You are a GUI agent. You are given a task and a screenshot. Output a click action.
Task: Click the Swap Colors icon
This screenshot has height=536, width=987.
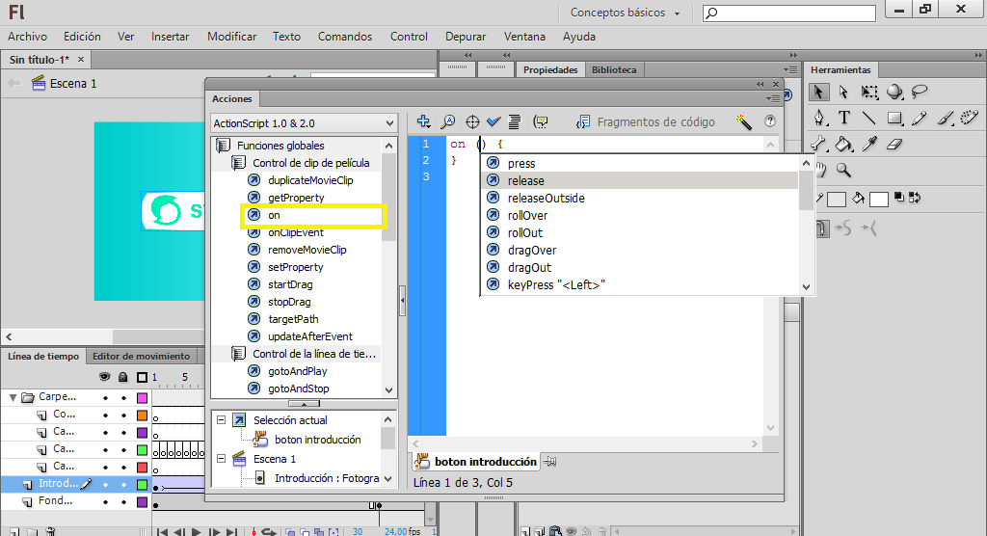[x=915, y=197]
